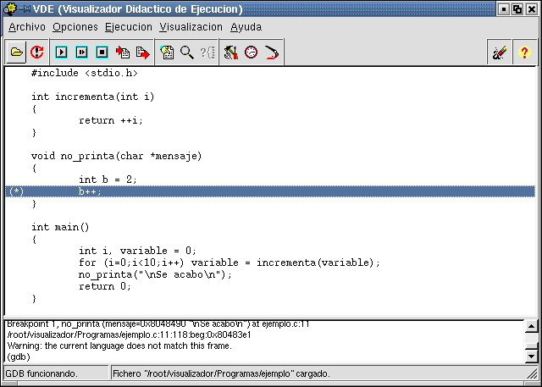This screenshot has width=542, height=387.
Task: Click the variable inspection hand icon
Action: coord(167,53)
